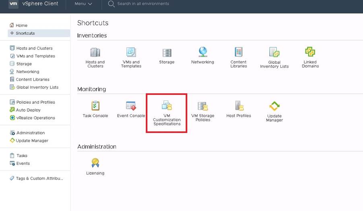The image size is (363, 211).
Task: Click 'Linked Domains' label text
Action: tap(310, 64)
